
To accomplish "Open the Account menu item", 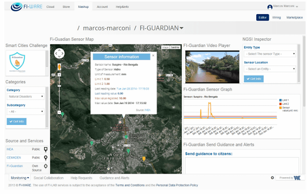I will pyautogui.click(x=102, y=7).
